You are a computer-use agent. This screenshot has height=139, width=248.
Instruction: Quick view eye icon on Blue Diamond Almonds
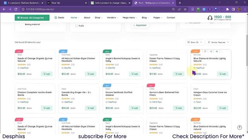click(217, 51)
